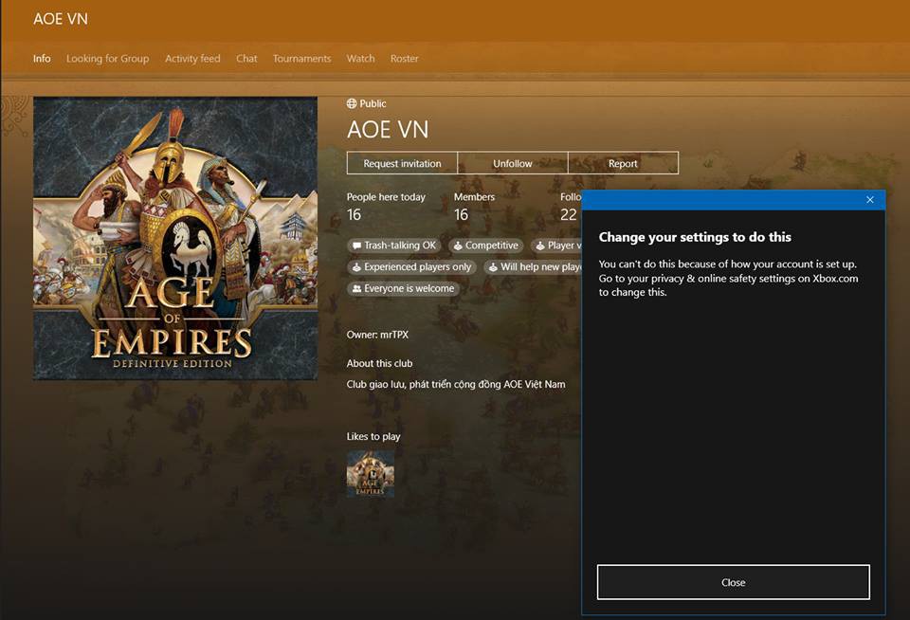Image resolution: width=910 pixels, height=620 pixels.
Task: Select the Activity feed section
Action: (x=192, y=58)
